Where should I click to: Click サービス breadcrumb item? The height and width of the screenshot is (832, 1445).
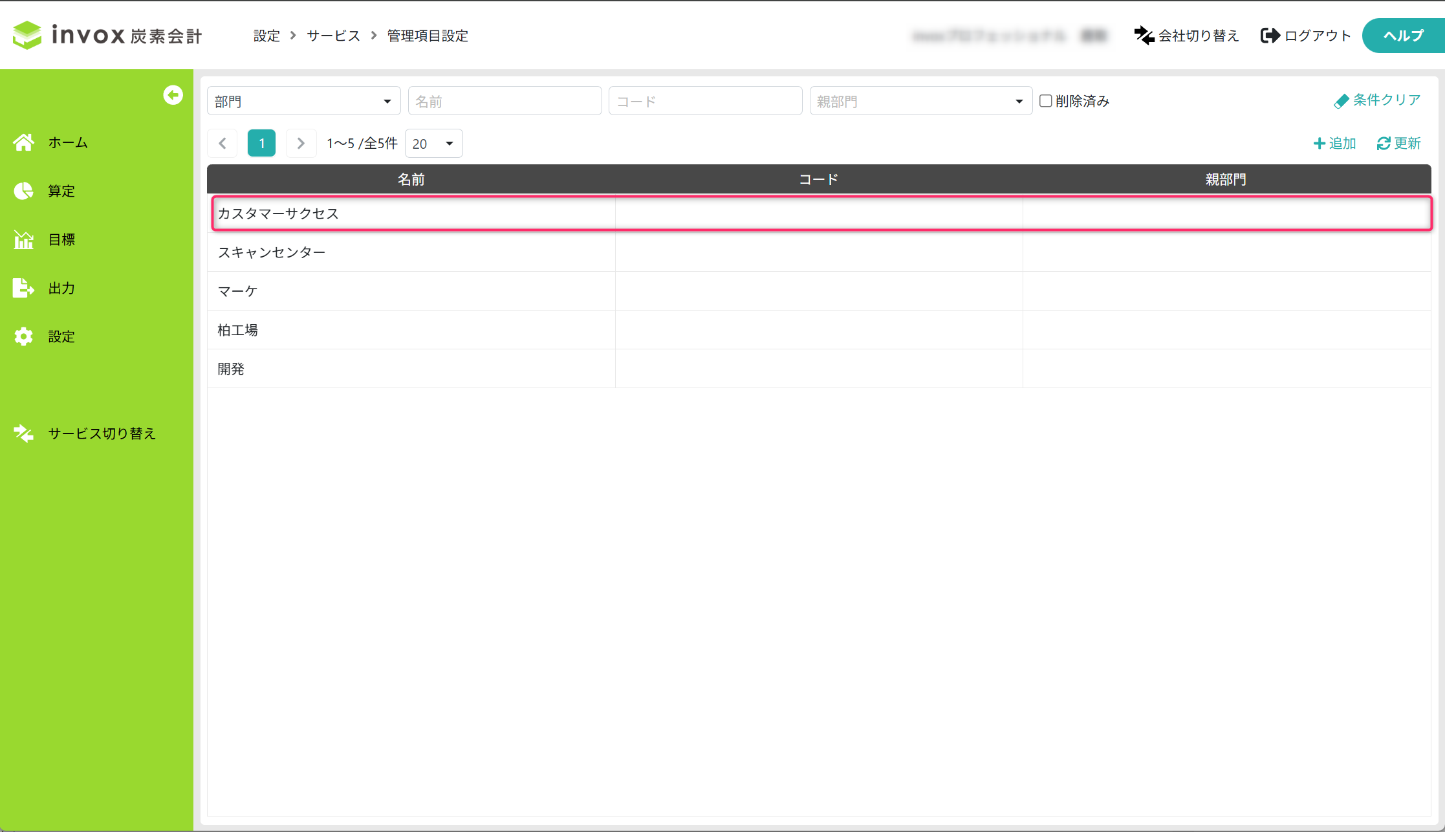coord(333,36)
